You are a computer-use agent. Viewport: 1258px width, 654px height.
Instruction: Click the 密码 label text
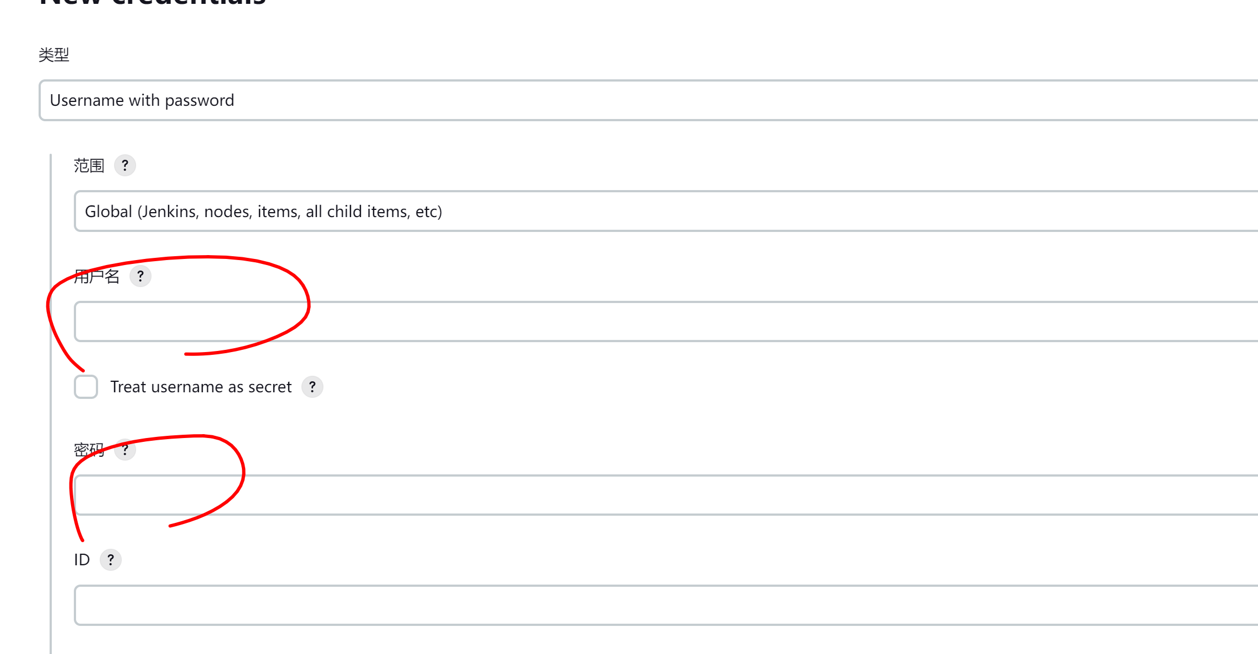click(89, 450)
